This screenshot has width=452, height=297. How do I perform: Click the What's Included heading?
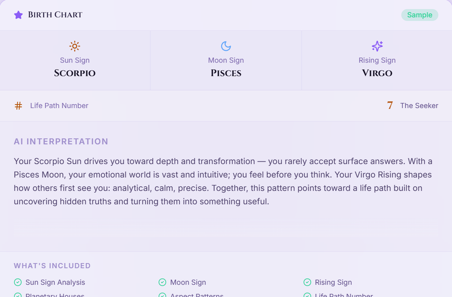(52, 265)
